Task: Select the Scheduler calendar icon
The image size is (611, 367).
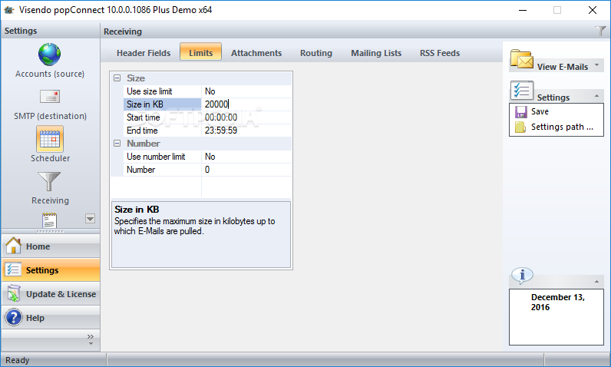Action: click(50, 139)
